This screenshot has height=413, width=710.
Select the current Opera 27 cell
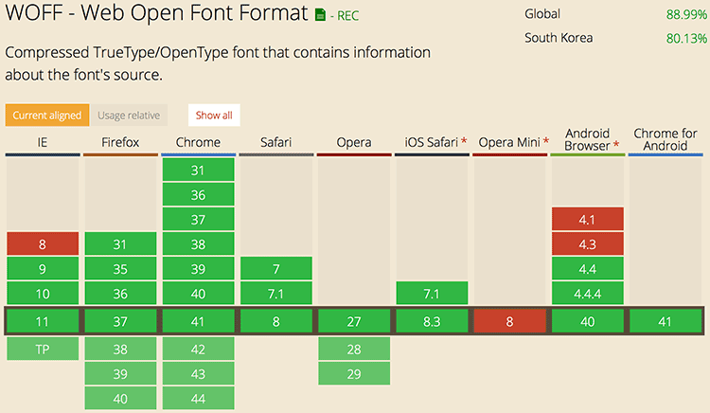[354, 321]
